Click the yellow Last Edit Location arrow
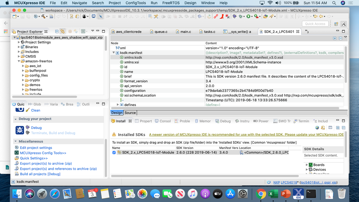 (x=315, y=16)
